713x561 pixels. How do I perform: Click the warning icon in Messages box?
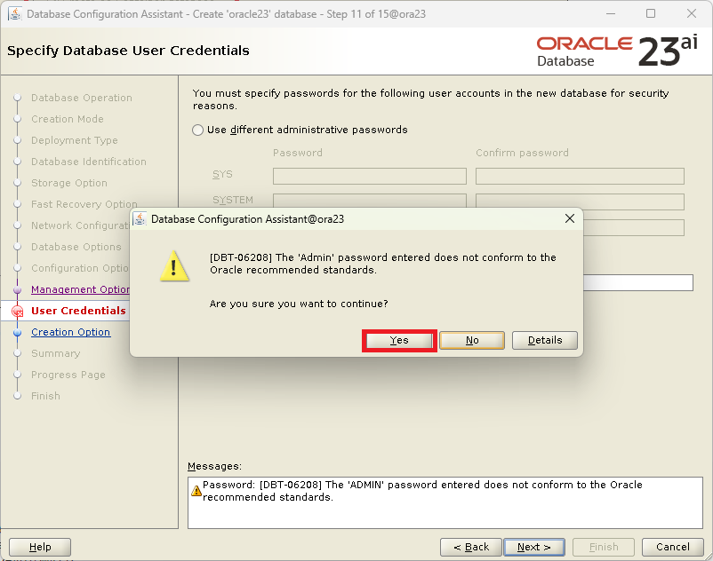(196, 491)
